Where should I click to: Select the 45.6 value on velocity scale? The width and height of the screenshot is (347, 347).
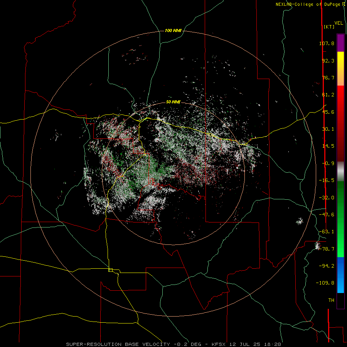coord(328,112)
